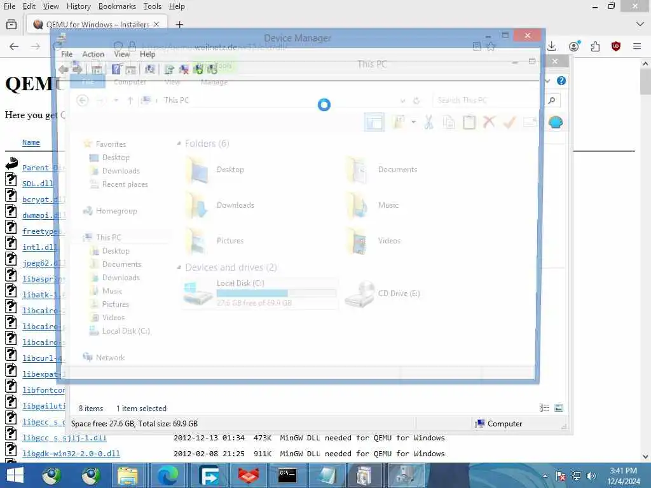Click Device Manager forward arrow toolbar icon

pyautogui.click(x=77, y=69)
